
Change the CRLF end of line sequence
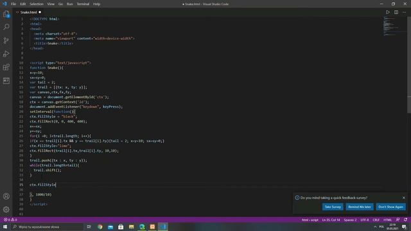(x=376, y=219)
